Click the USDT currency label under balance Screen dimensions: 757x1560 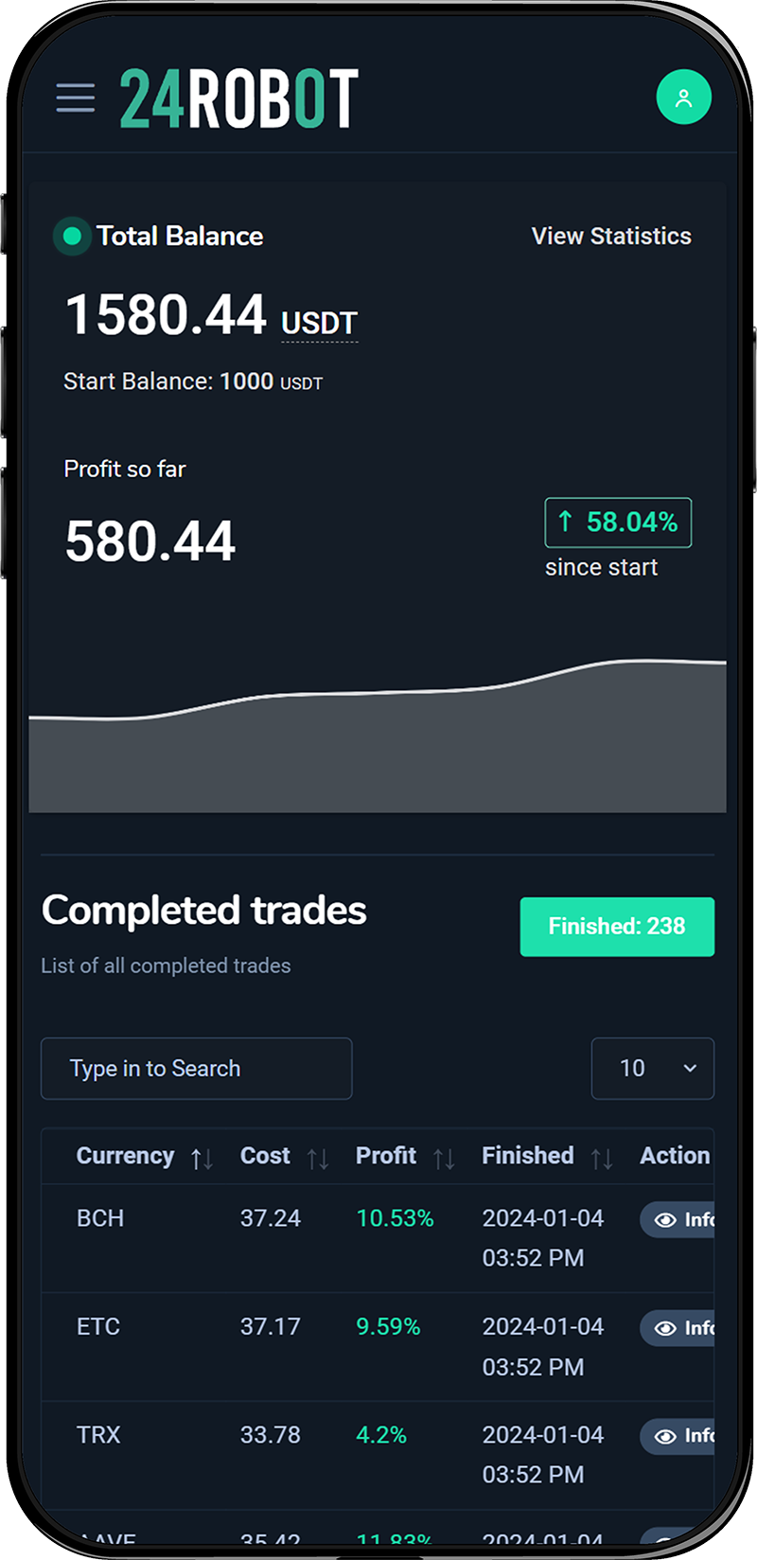coord(319,323)
